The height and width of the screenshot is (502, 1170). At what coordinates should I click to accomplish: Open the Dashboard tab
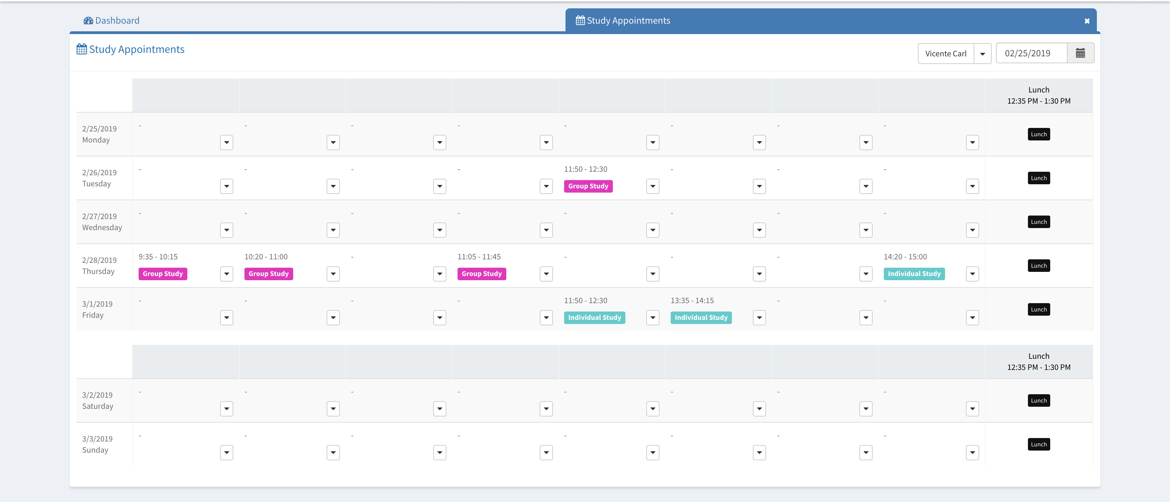111,21
